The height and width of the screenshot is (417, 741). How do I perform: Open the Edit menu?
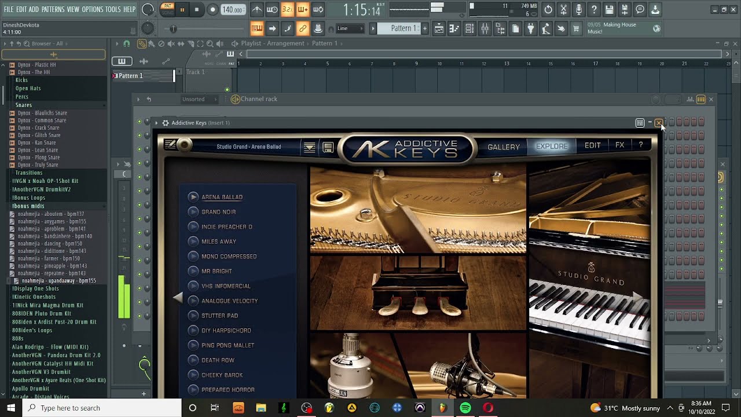[21, 10]
